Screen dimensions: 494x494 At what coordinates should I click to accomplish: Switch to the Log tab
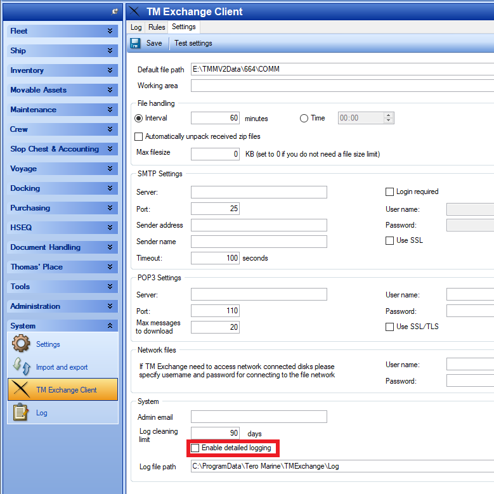coord(136,27)
